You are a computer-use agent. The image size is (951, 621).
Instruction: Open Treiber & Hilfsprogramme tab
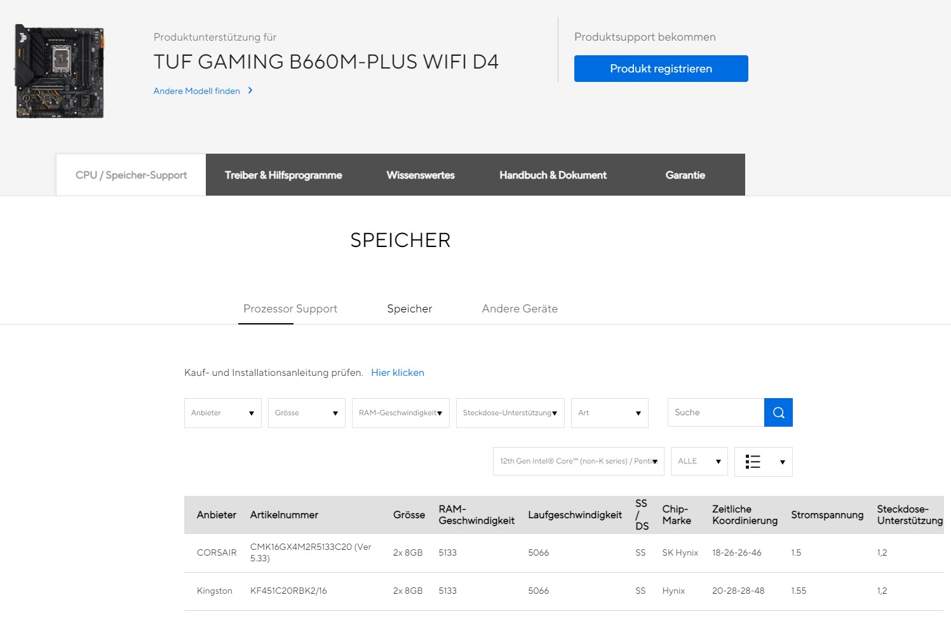[283, 175]
